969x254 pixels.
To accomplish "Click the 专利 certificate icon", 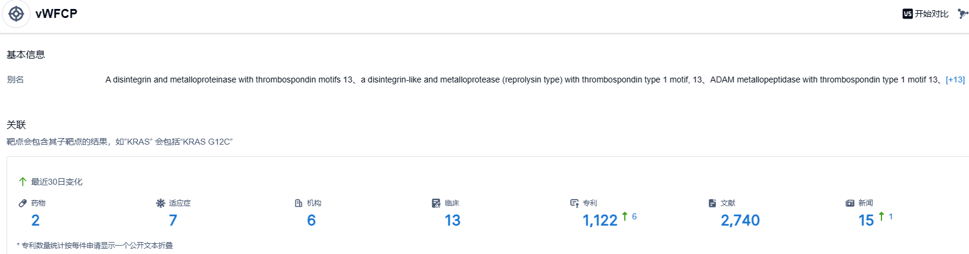I will [x=574, y=203].
